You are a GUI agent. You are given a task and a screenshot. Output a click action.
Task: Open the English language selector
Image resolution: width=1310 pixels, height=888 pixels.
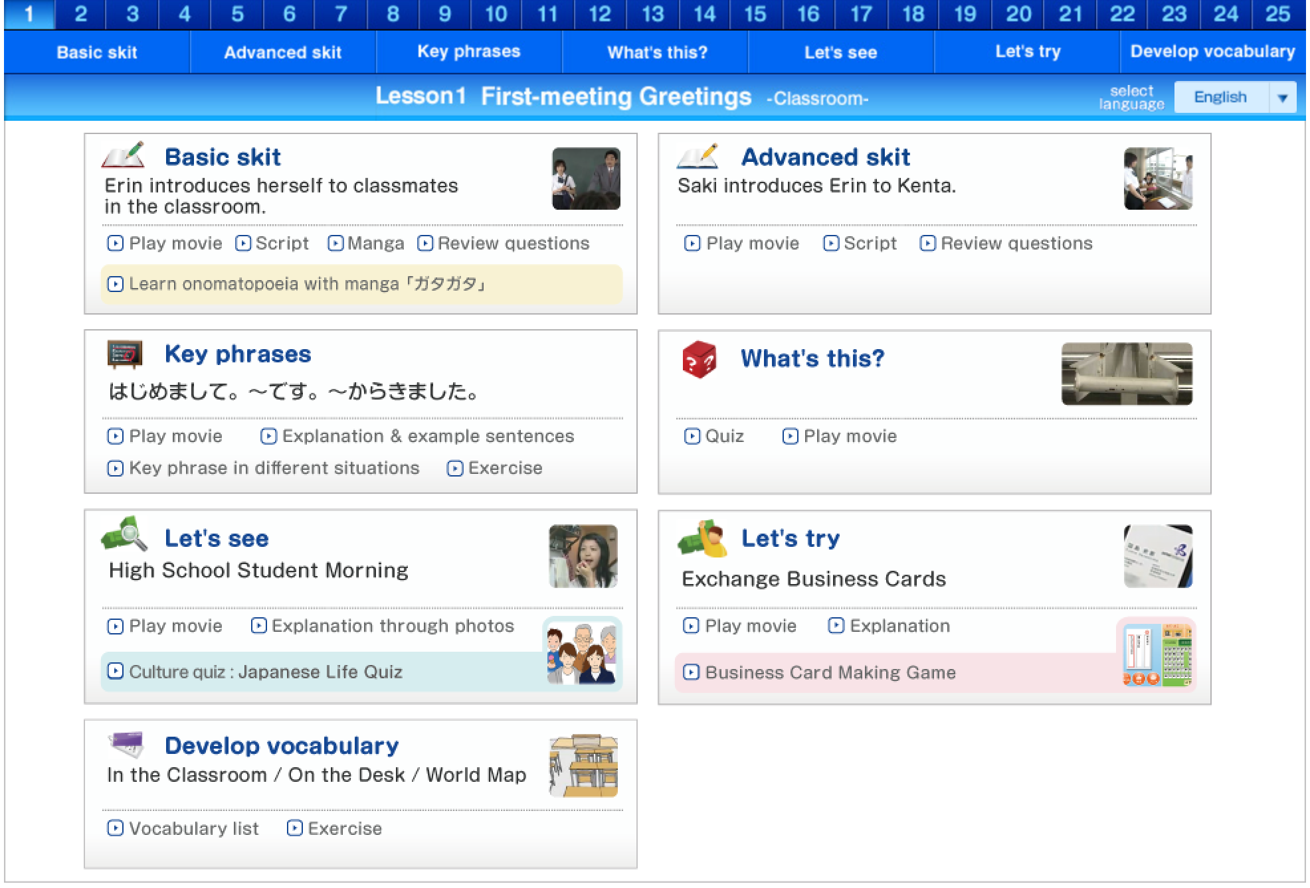tap(1221, 96)
